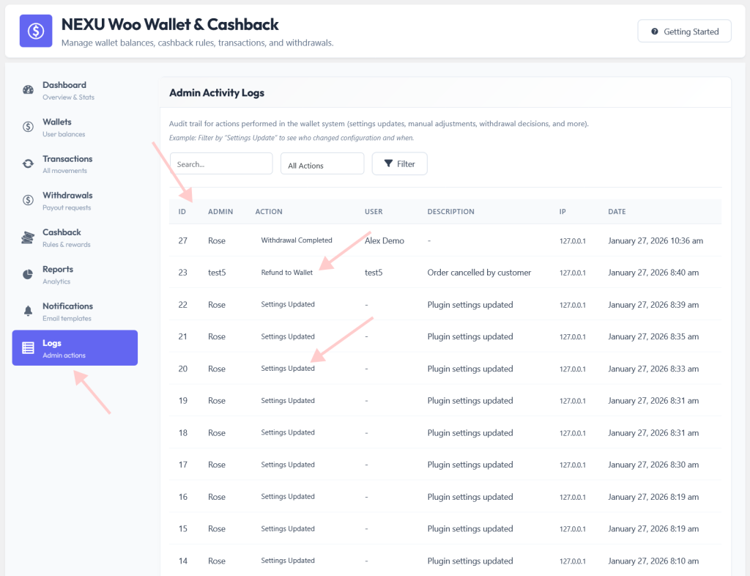The image size is (750, 576).
Task: Click the Logs list icon
Action: [29, 348]
